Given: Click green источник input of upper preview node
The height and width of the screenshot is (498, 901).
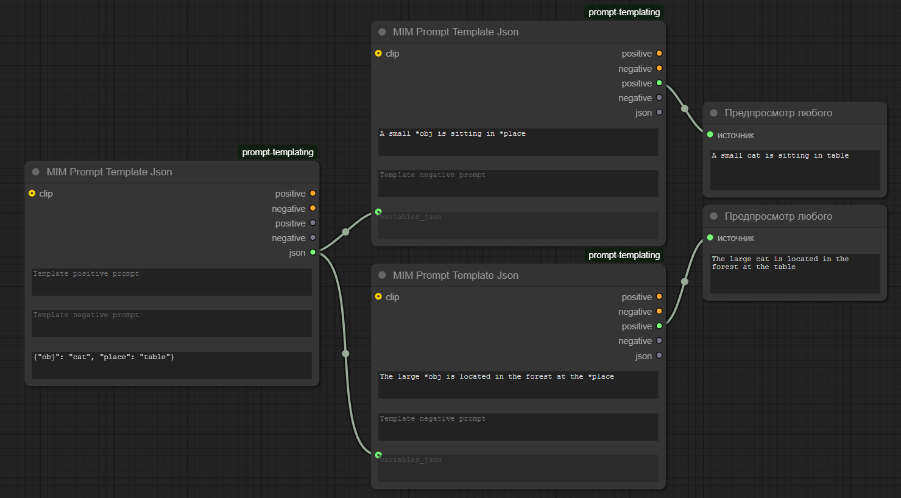Looking at the screenshot, I should tap(710, 135).
